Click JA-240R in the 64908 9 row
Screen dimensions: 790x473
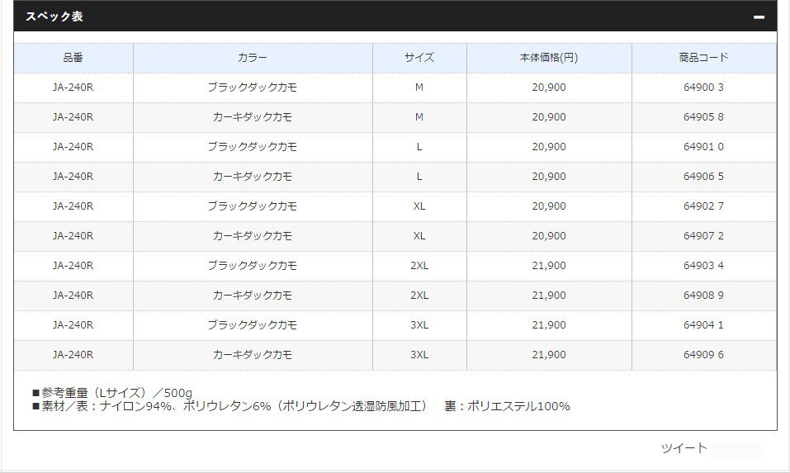coord(73,296)
